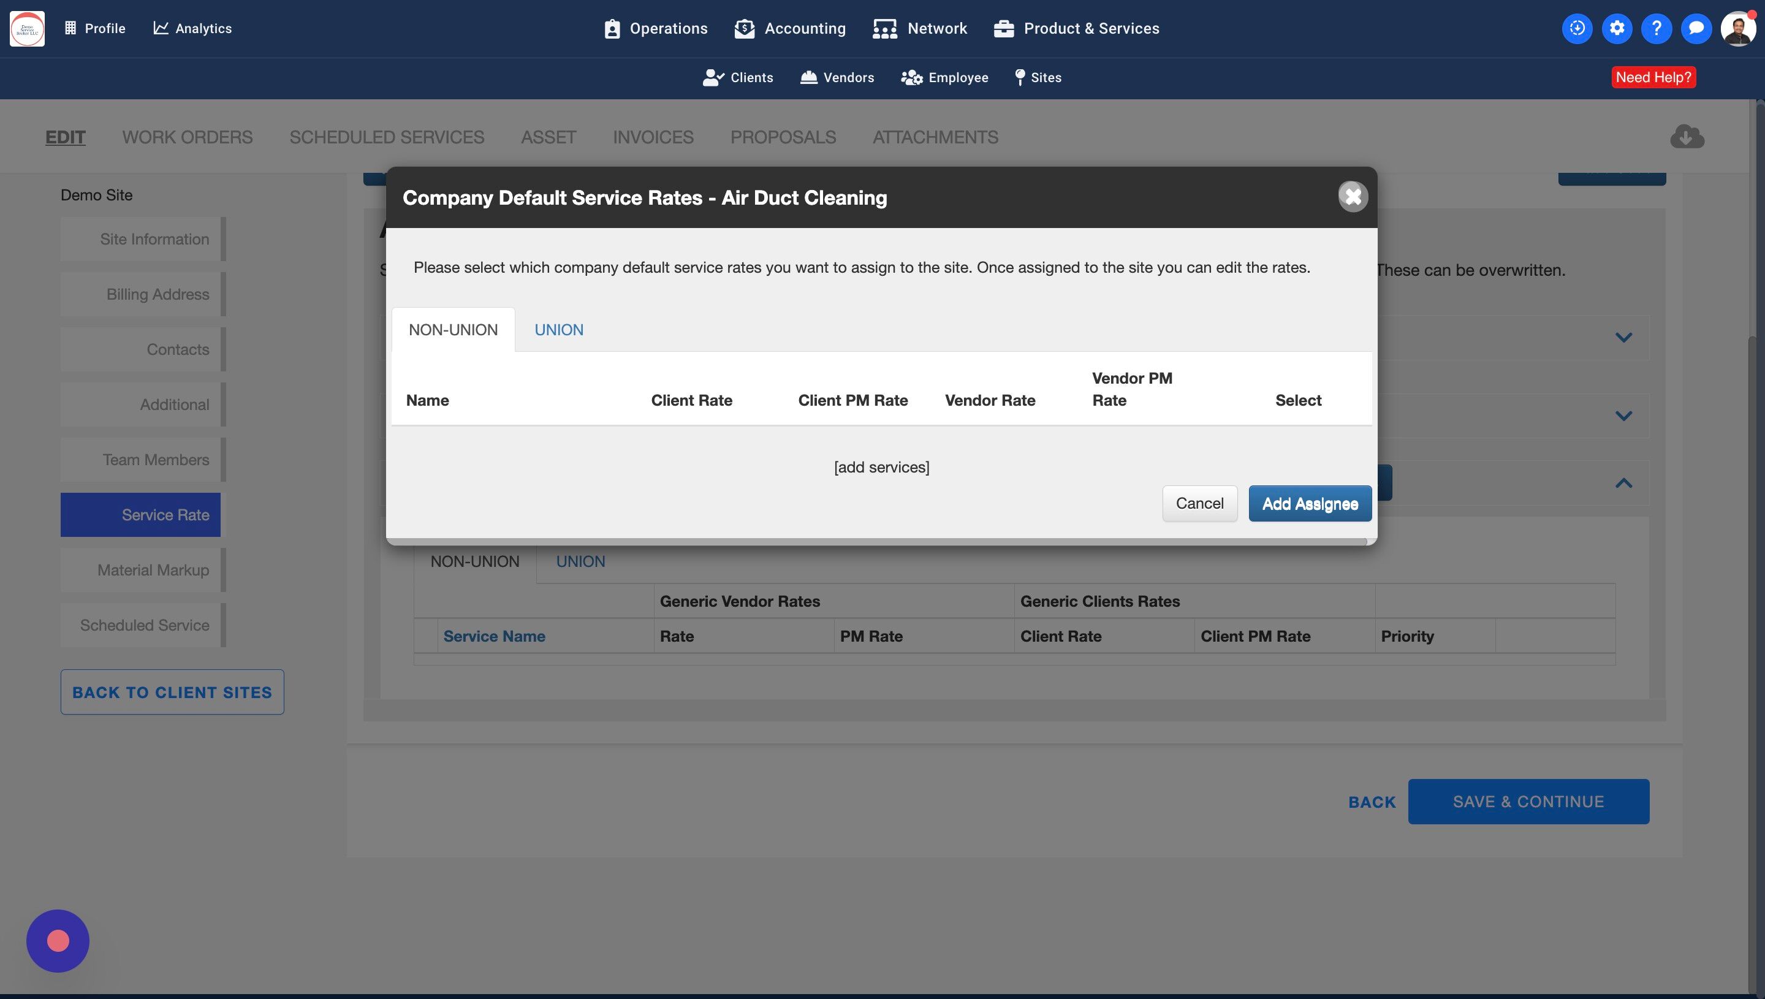Collapse the open section with up chevron
This screenshot has height=999, width=1765.
click(1623, 484)
